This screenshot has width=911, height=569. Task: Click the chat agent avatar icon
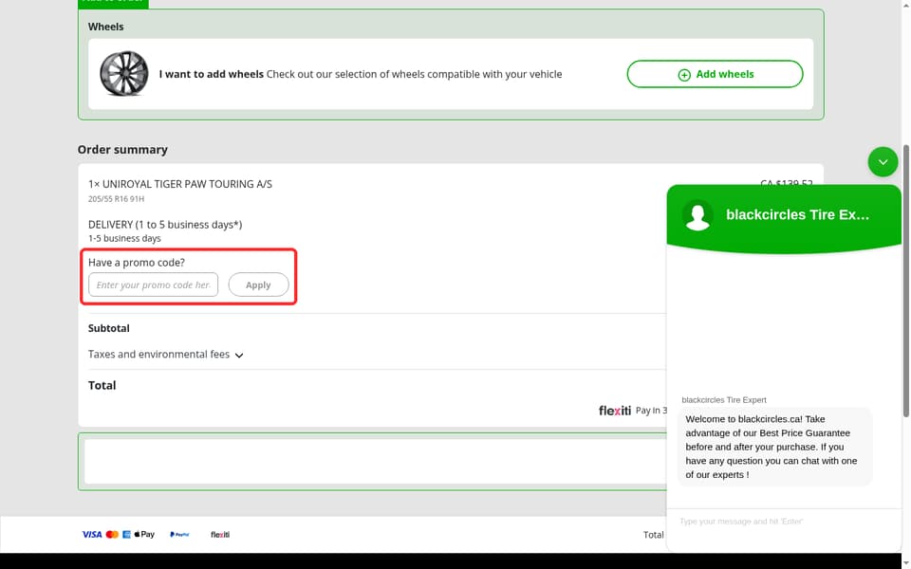point(697,215)
